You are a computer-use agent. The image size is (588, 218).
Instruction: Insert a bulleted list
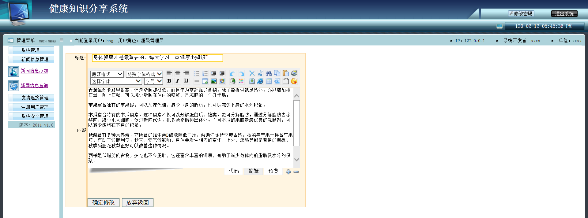click(x=197, y=73)
